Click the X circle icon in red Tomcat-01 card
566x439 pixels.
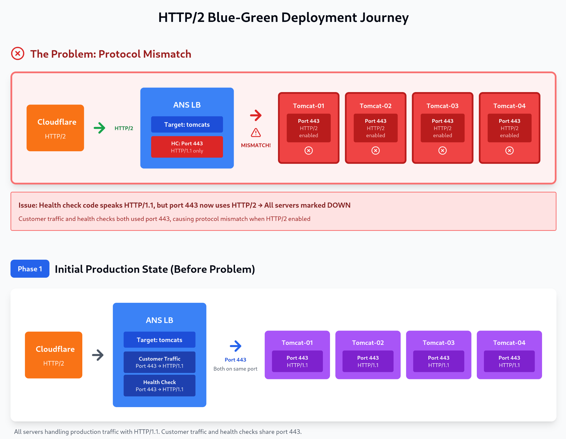[x=309, y=150]
